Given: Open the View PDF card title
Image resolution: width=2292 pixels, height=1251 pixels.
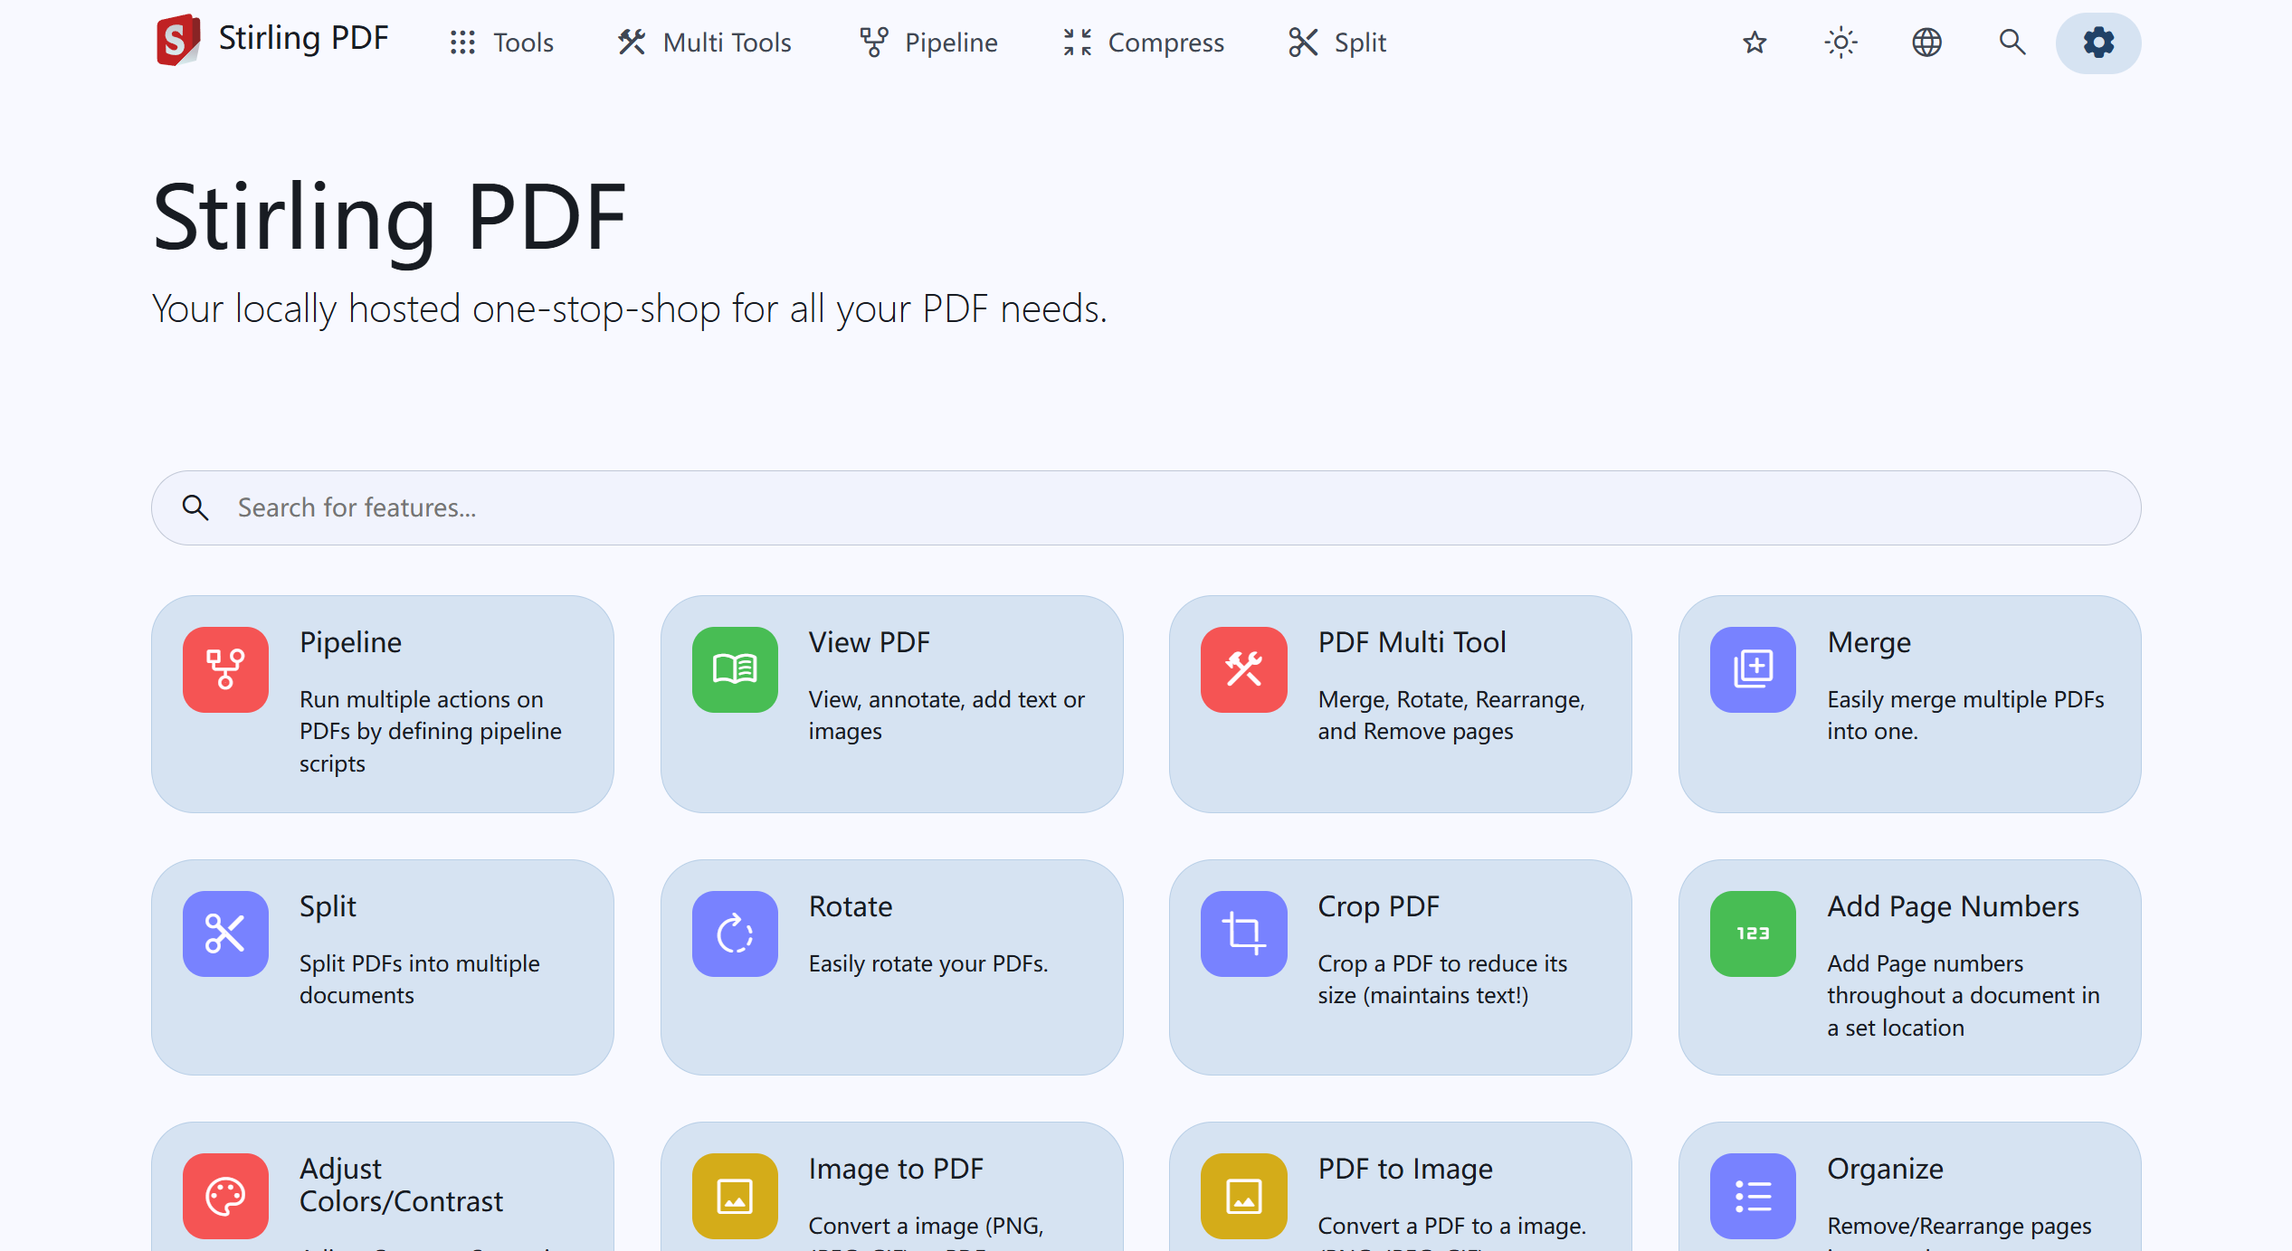Looking at the screenshot, I should coord(869,642).
